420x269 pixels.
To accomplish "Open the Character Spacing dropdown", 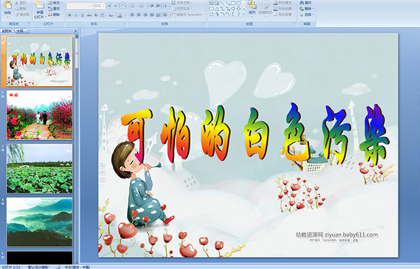I will pyautogui.click(x=103, y=15).
